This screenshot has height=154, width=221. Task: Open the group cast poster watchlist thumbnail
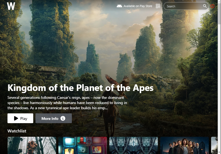coord(185,145)
